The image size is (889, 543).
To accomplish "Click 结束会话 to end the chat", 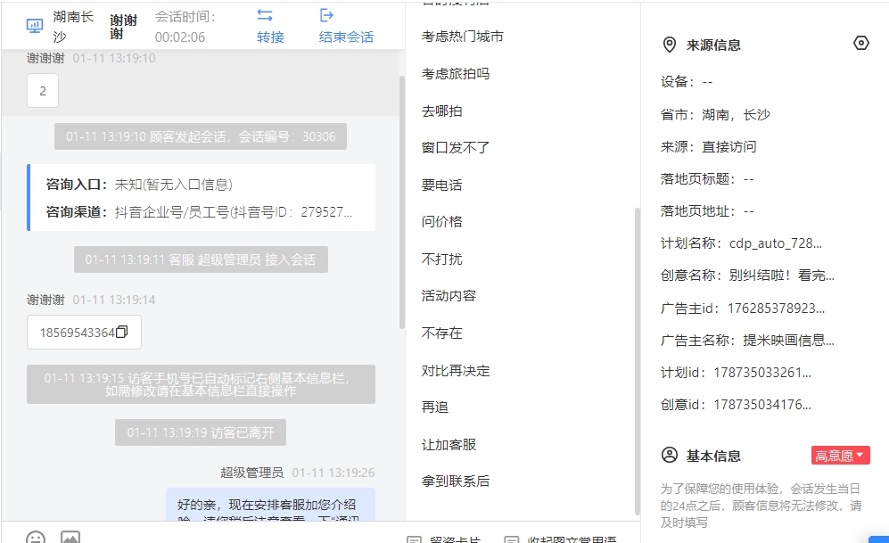I will [346, 37].
